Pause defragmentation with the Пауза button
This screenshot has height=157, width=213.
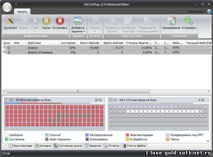pos(46,20)
